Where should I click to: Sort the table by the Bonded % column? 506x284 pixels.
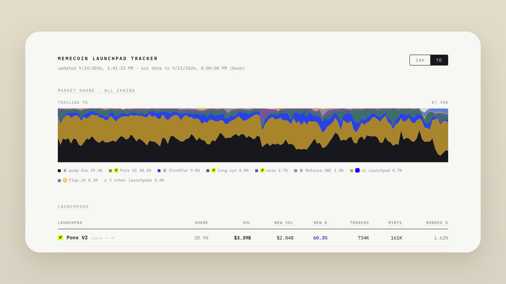tap(437, 223)
